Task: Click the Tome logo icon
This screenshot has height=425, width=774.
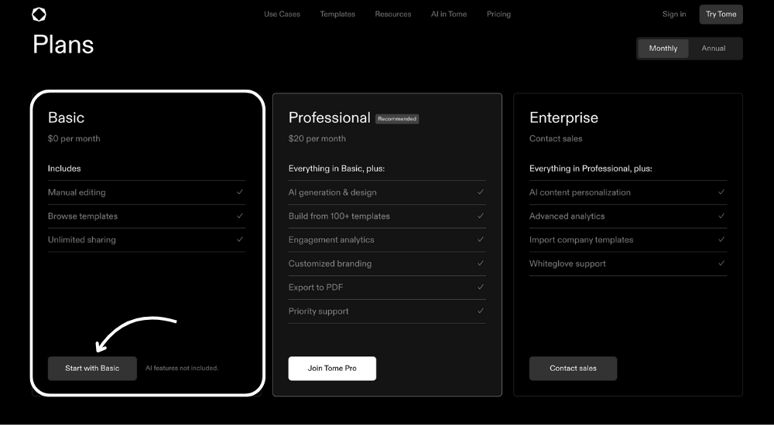Action: click(39, 14)
